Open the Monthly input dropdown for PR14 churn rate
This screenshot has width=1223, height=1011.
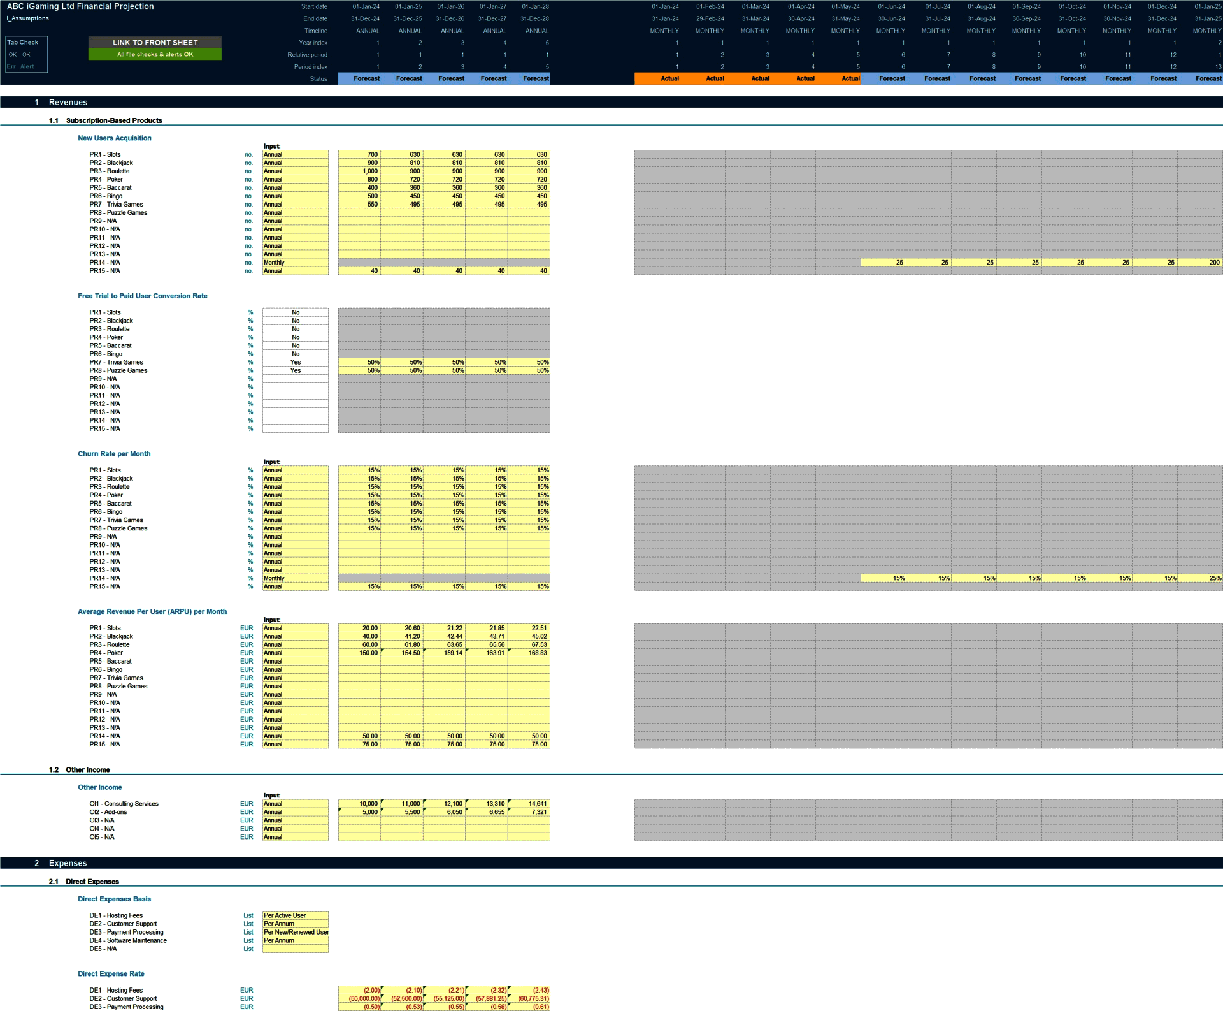296,578
